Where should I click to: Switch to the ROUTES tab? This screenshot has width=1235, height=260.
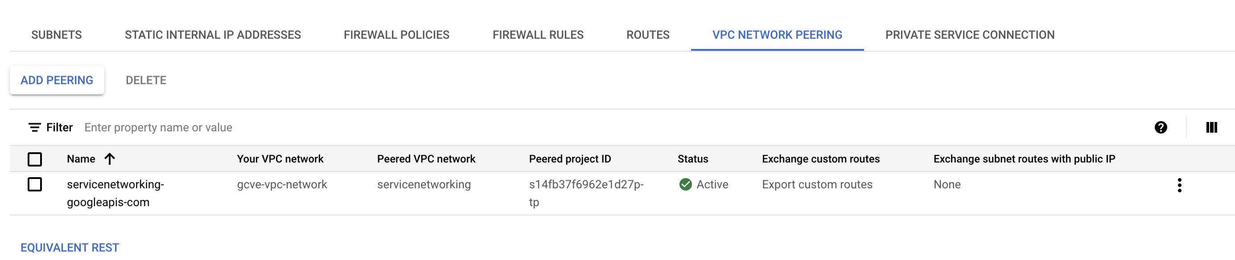[647, 34]
